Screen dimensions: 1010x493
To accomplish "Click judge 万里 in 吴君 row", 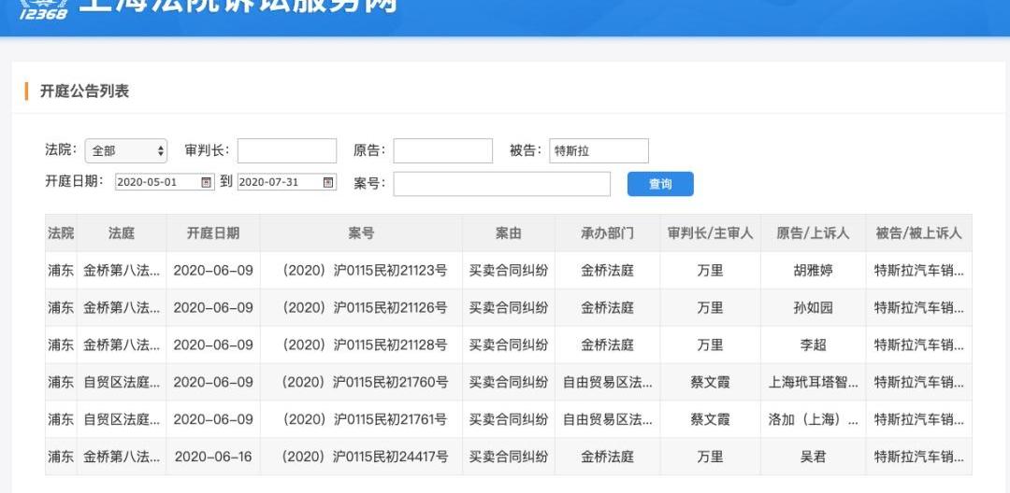I will click(711, 457).
